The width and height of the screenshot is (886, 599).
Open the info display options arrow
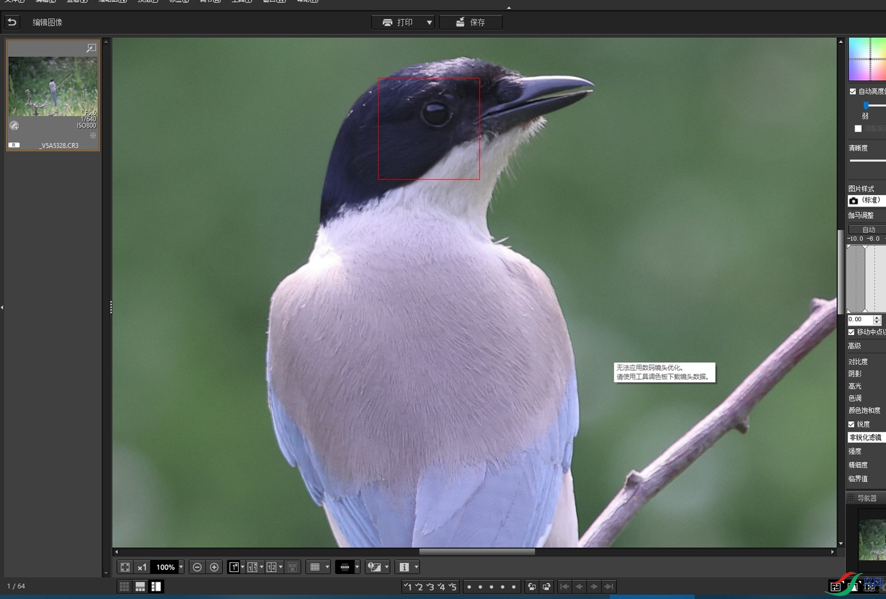416,567
